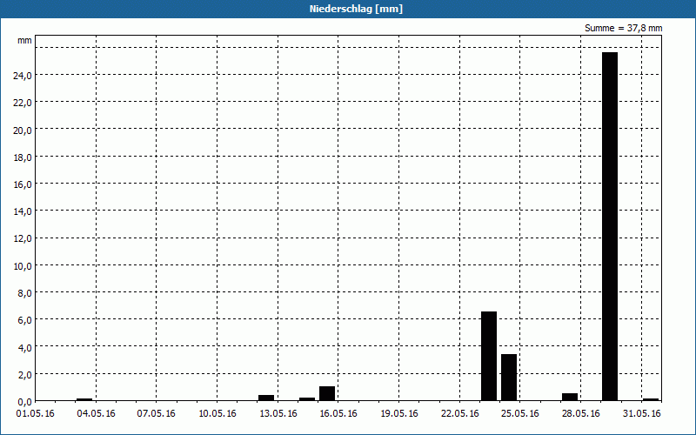
Task: Click the 13.05.16 date label
Action: pos(278,414)
